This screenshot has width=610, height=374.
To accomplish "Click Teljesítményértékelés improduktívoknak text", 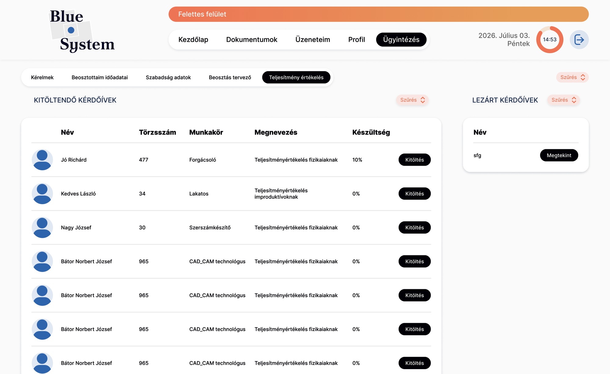I will tap(281, 194).
